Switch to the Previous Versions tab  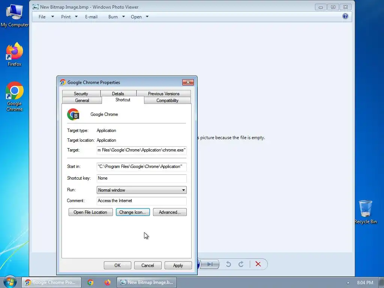[163, 93]
